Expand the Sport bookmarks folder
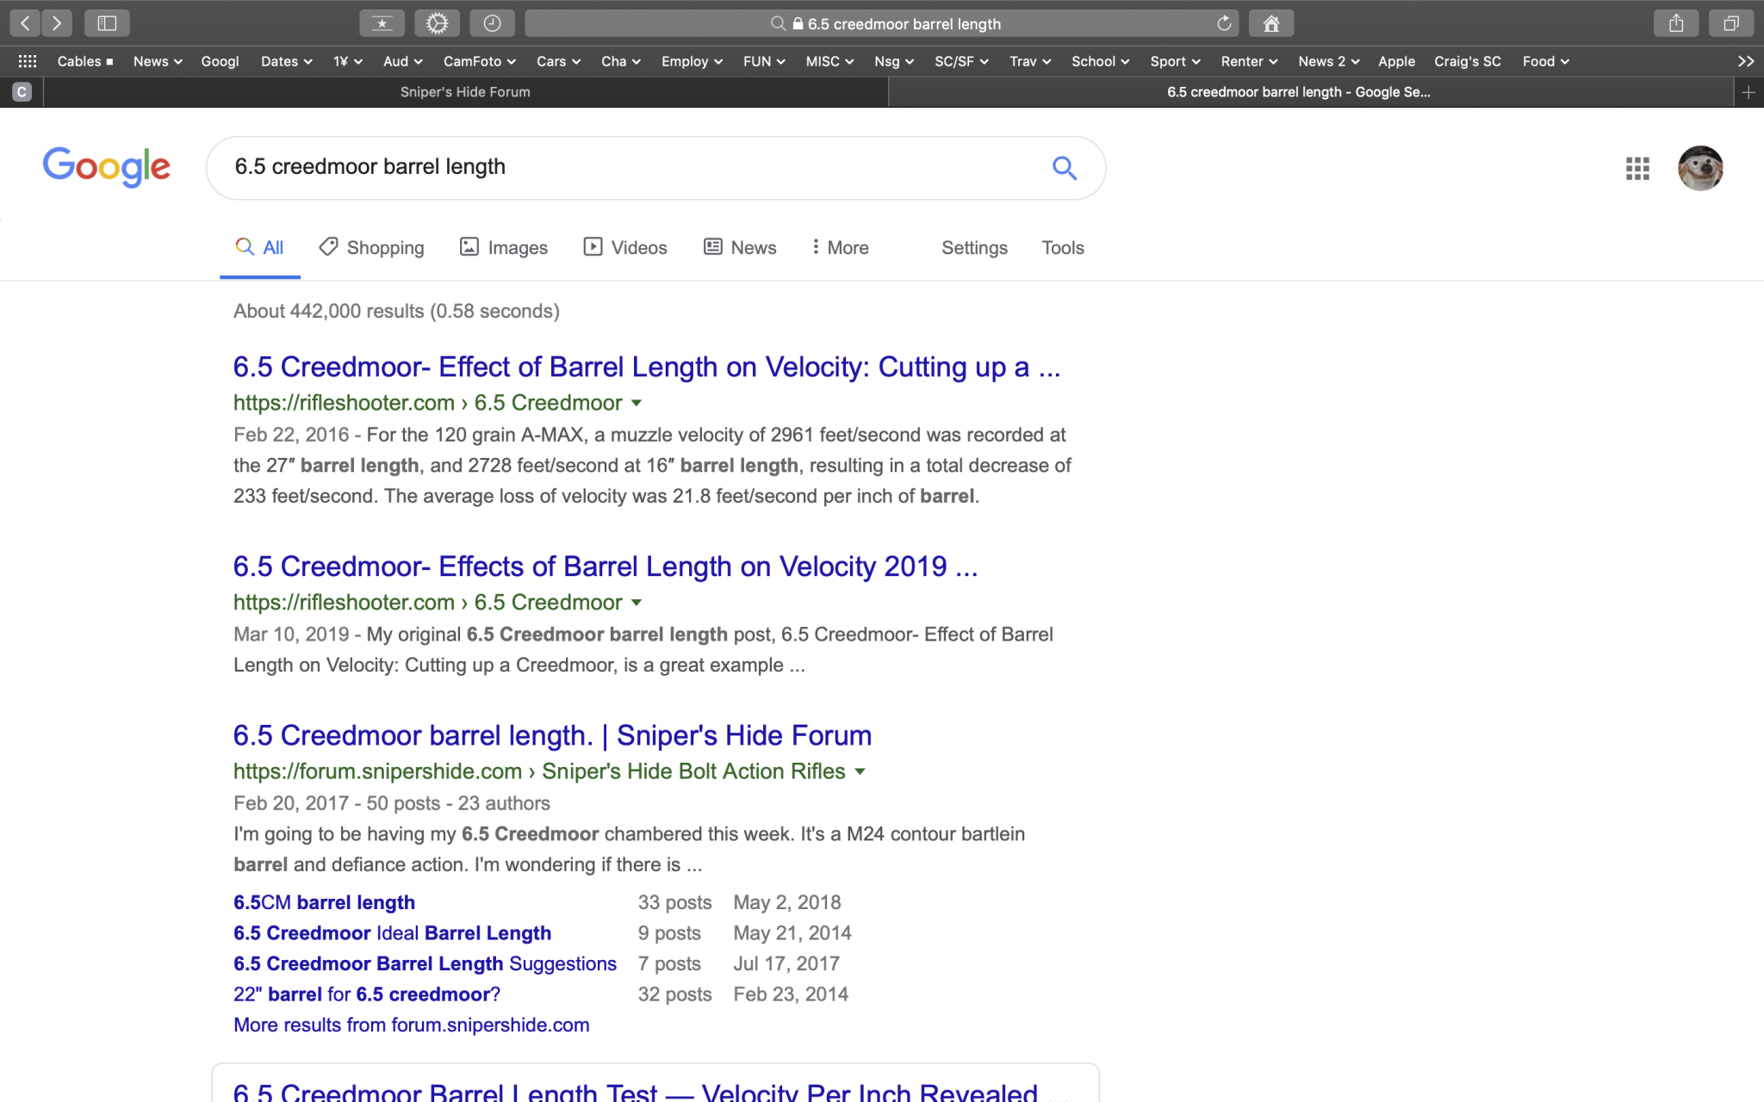1764x1102 pixels. (1175, 61)
